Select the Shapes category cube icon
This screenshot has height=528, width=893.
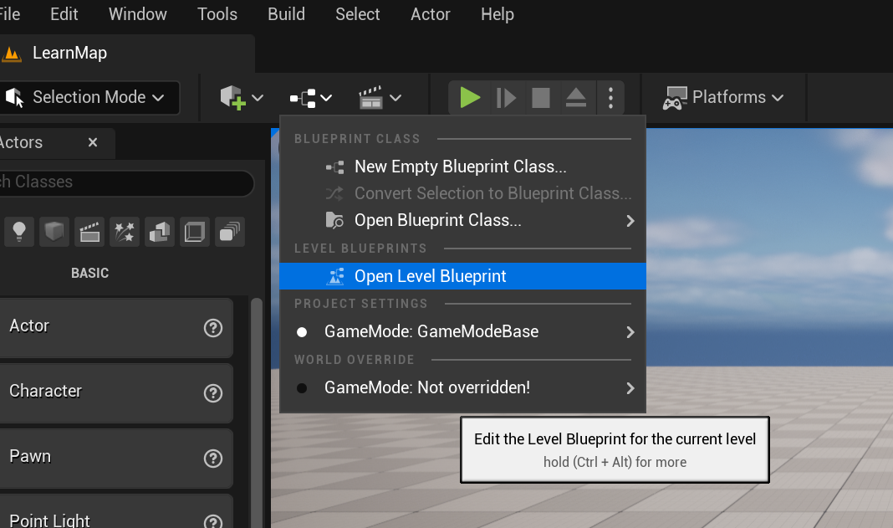click(54, 232)
